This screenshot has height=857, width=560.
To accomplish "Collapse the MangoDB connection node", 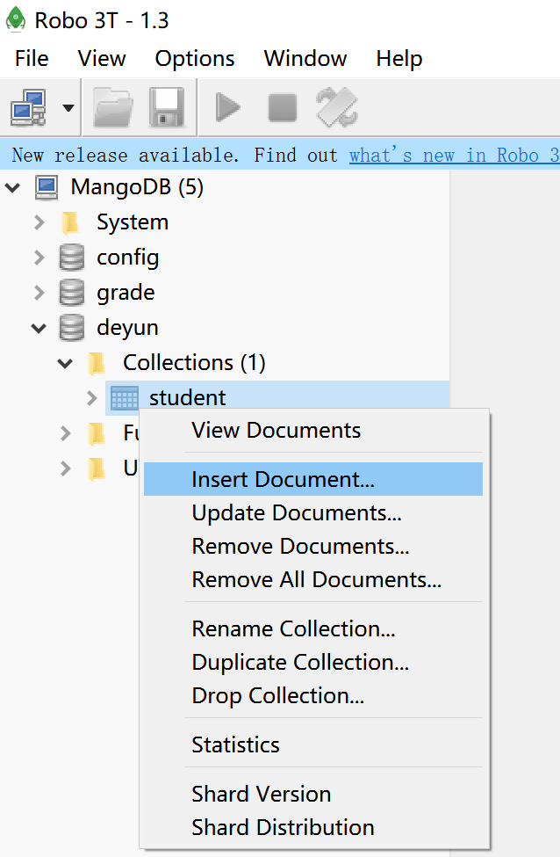I will (x=12, y=187).
